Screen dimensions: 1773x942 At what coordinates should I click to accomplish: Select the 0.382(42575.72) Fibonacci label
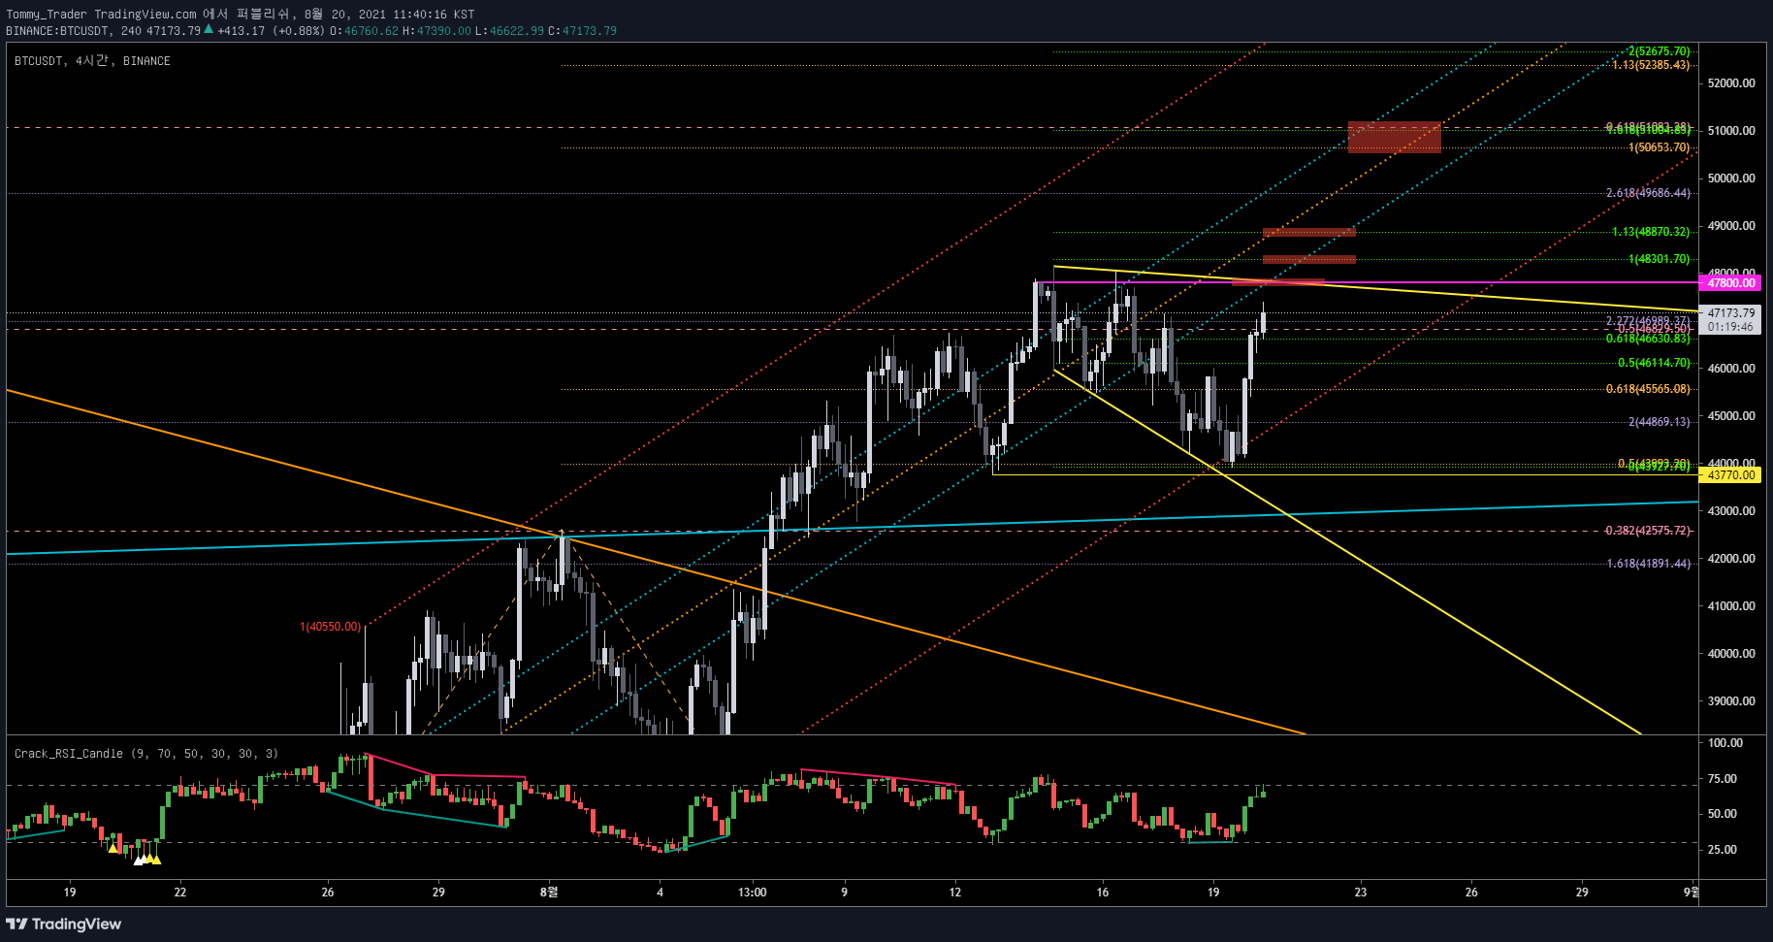point(1648,531)
